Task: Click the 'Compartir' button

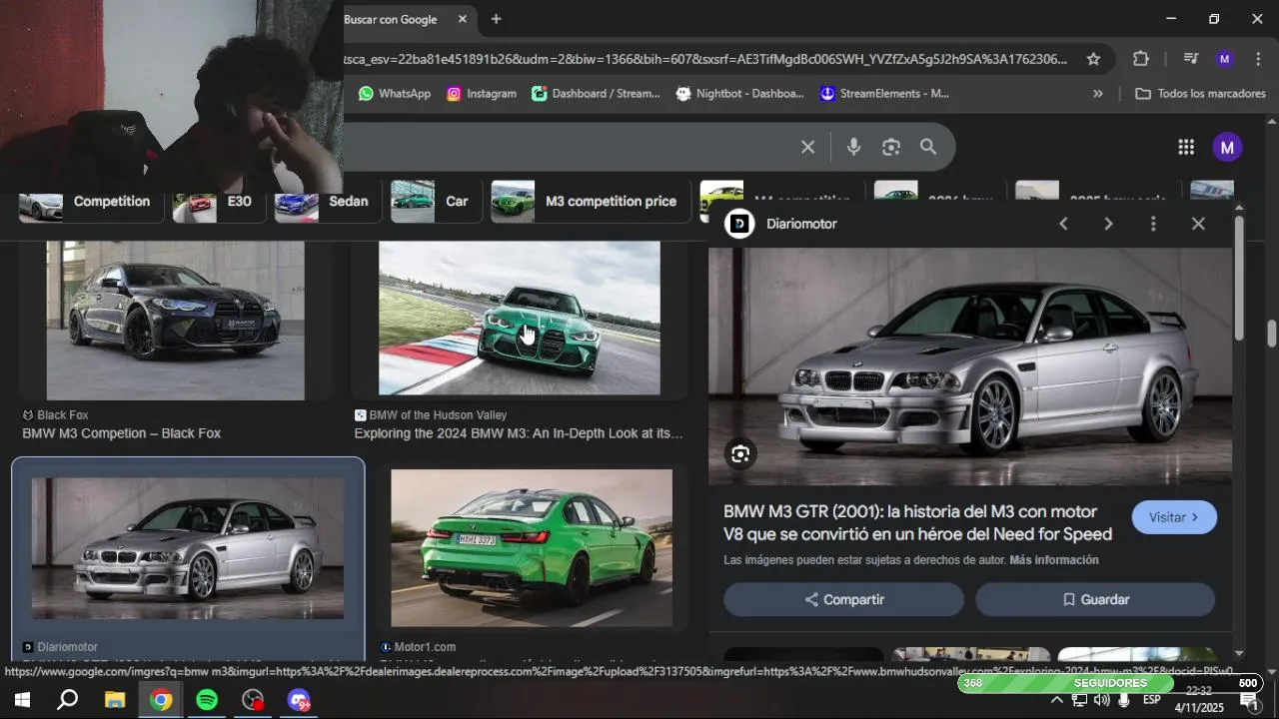Action: [843, 599]
